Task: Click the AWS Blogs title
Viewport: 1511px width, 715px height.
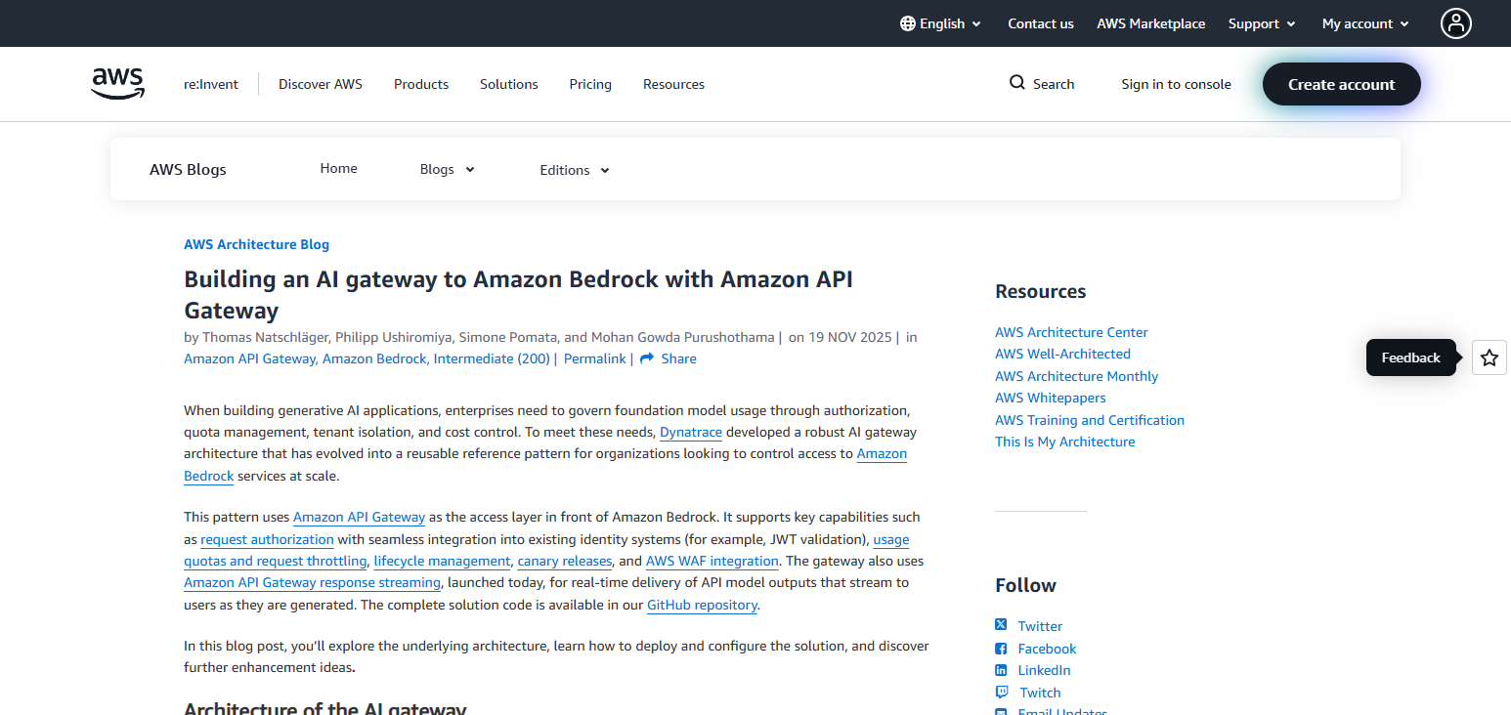Action: coord(188,169)
